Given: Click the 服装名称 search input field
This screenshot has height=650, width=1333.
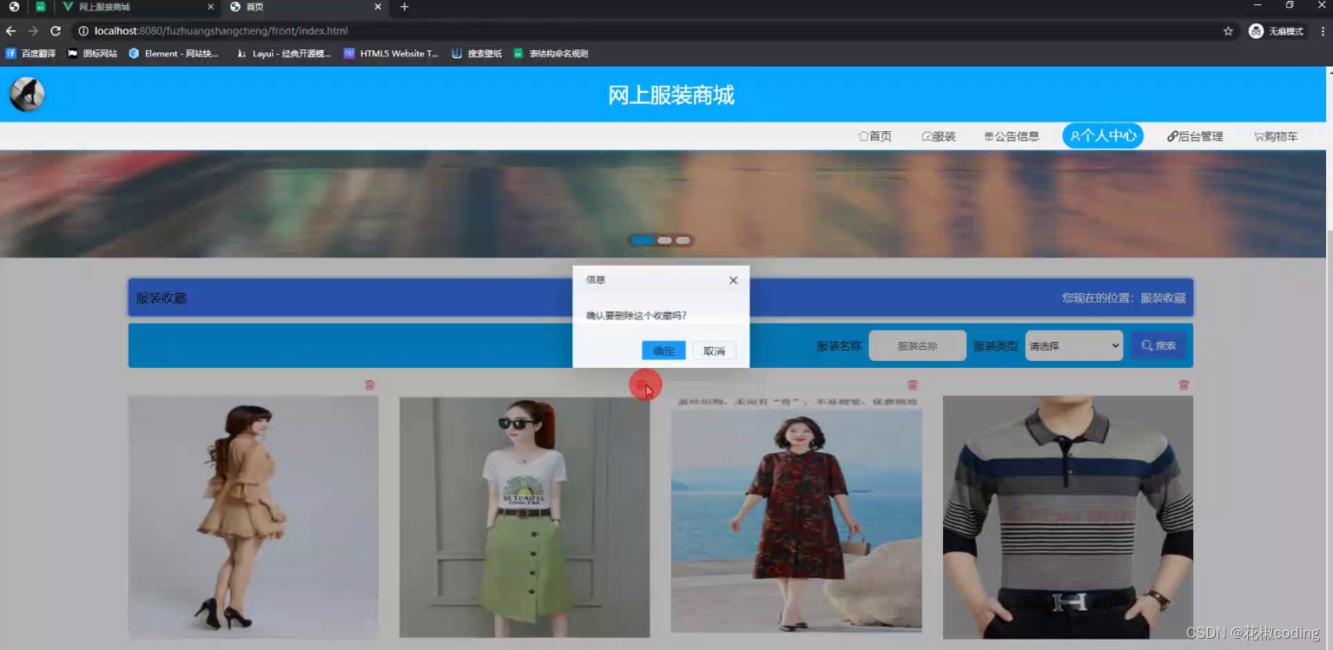Looking at the screenshot, I should pos(916,345).
